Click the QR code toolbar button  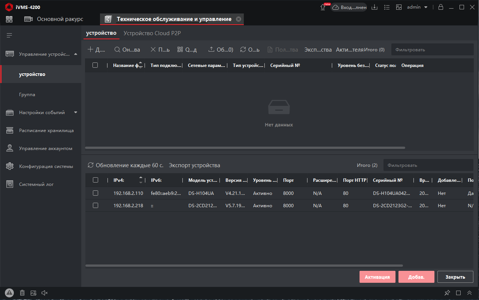(187, 50)
